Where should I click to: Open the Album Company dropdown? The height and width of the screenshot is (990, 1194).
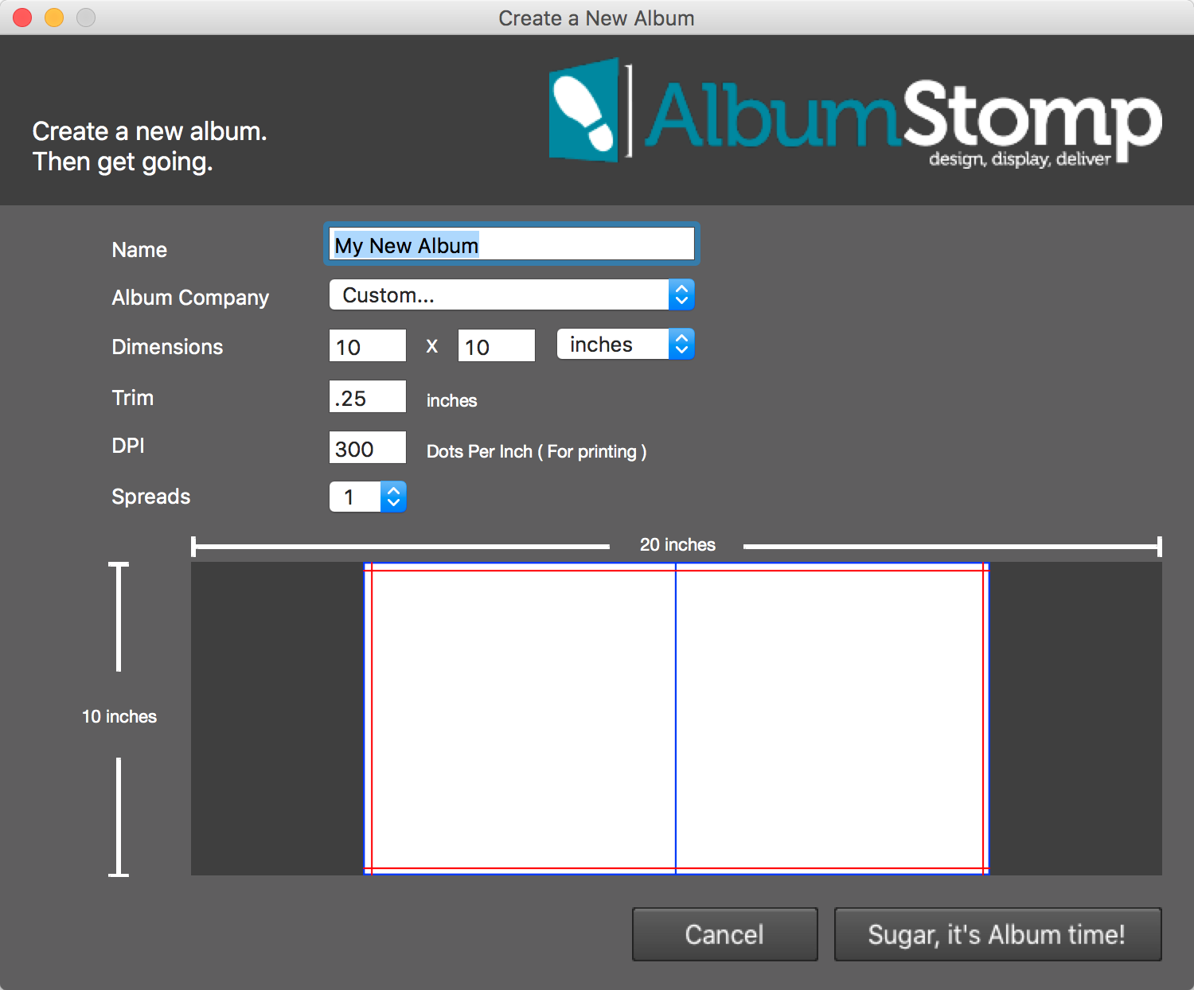[x=512, y=294]
